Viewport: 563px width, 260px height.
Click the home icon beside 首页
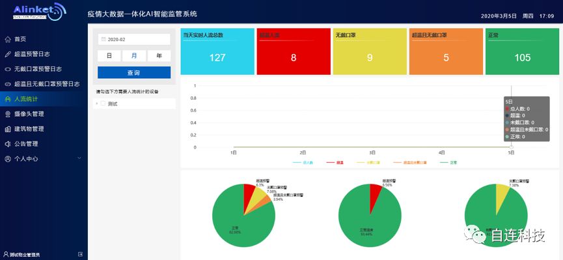8,39
